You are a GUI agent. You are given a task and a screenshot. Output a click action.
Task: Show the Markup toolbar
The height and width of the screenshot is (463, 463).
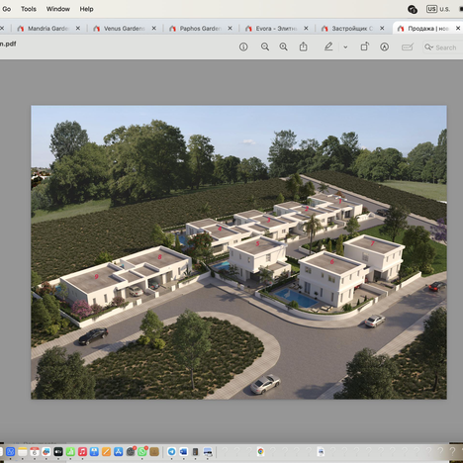[384, 46]
